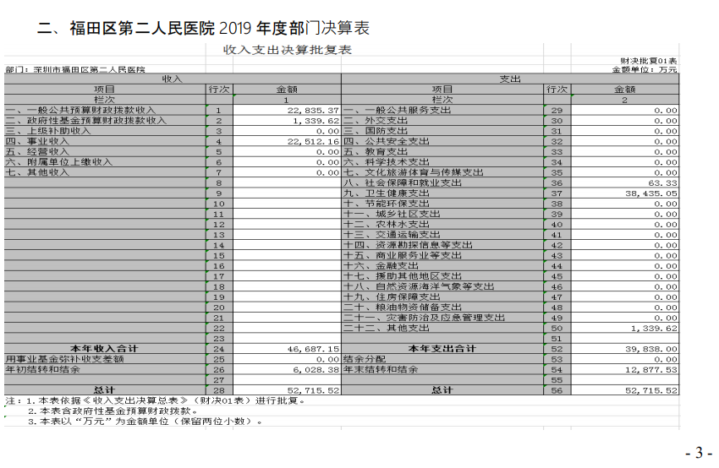Screen dimensions: 719x468
Task: Click the 支出 section header cell
Action: tap(509, 79)
